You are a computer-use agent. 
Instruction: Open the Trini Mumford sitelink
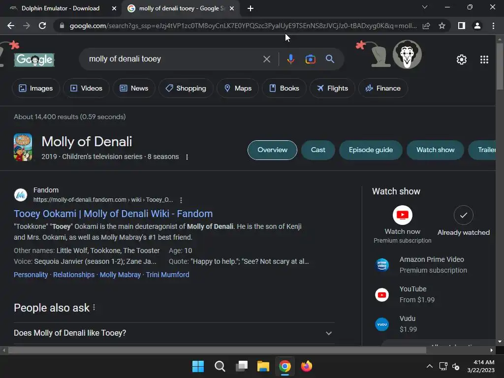click(x=167, y=275)
